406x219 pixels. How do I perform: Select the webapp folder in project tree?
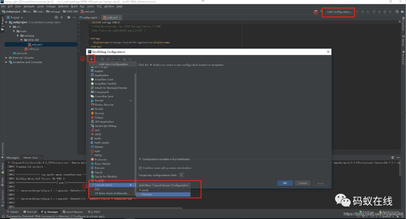pyautogui.click(x=27, y=36)
